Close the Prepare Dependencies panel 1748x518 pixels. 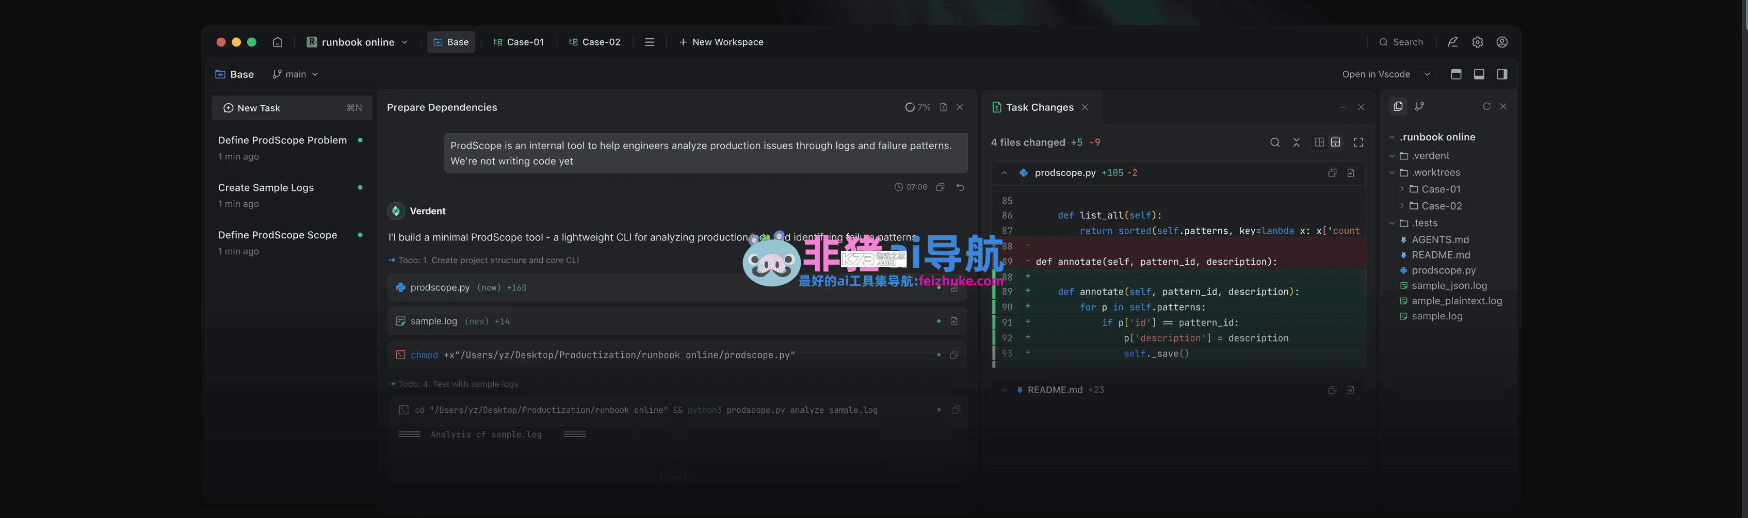[x=960, y=107]
